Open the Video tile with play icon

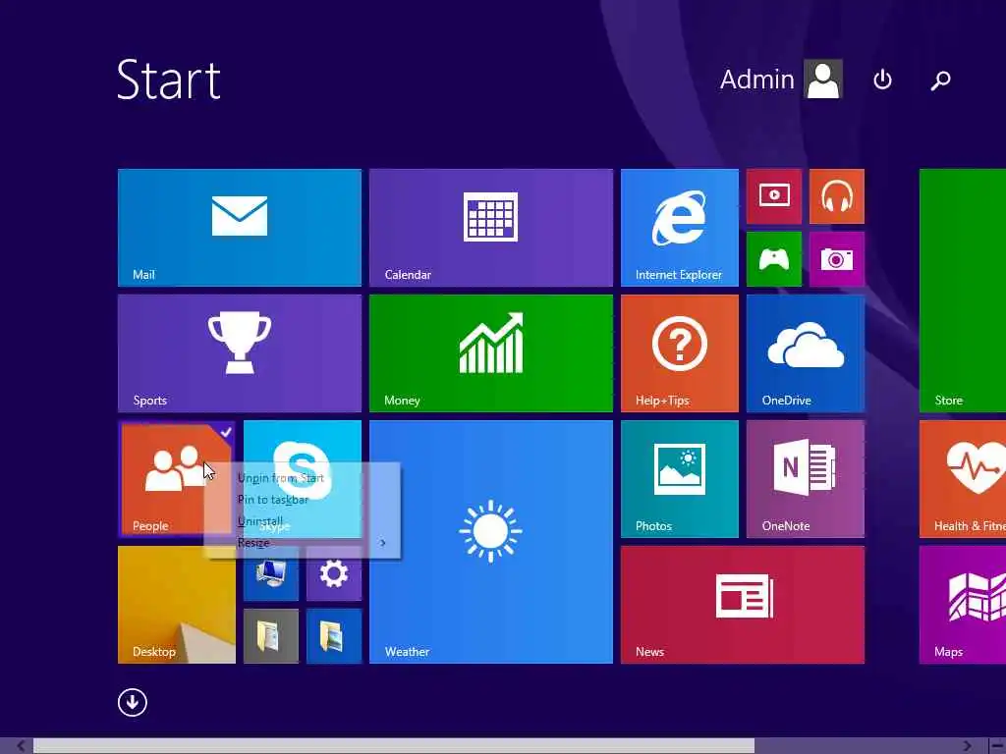point(774,196)
